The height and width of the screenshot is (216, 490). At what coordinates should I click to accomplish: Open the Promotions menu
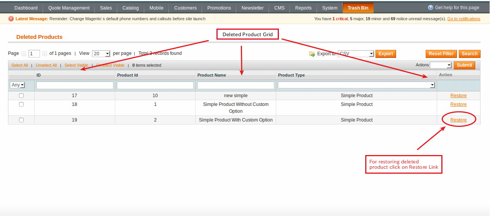pyautogui.click(x=219, y=8)
